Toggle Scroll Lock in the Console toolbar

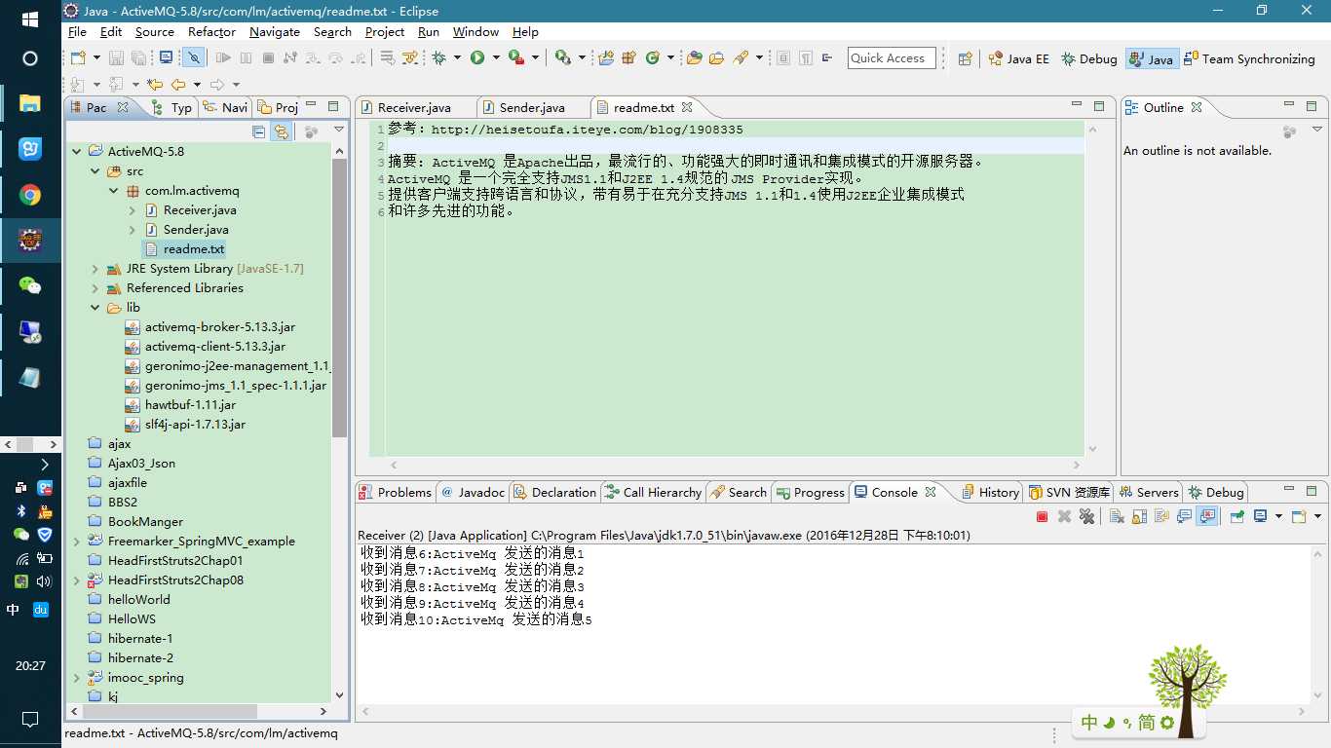point(1139,517)
